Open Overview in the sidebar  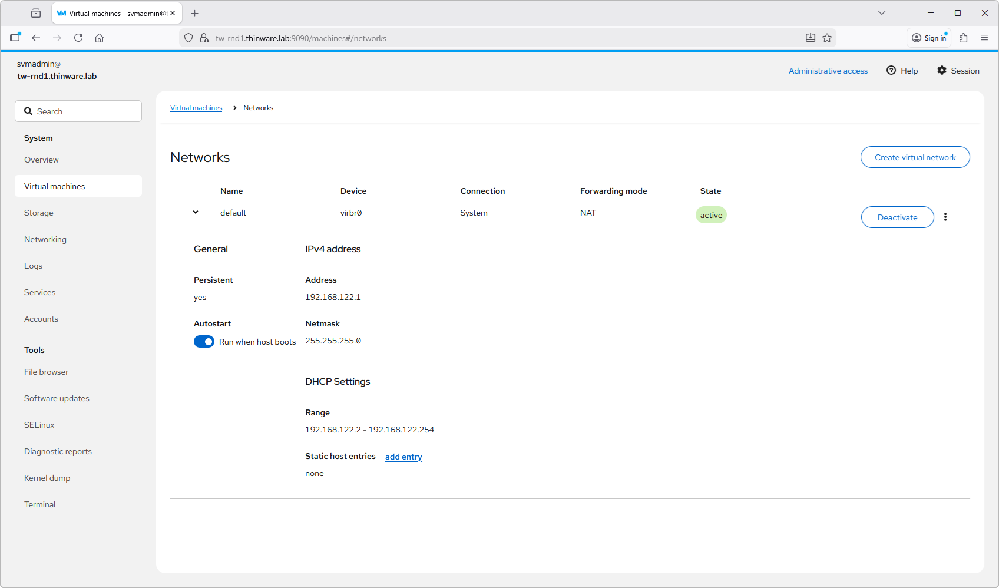tap(78, 160)
